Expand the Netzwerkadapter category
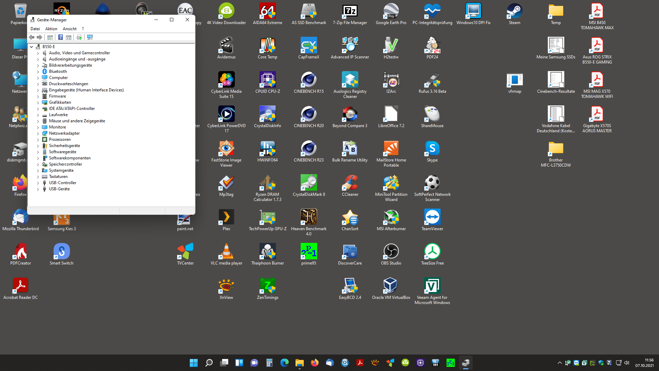Viewport: 659px width, 371px height. point(38,133)
